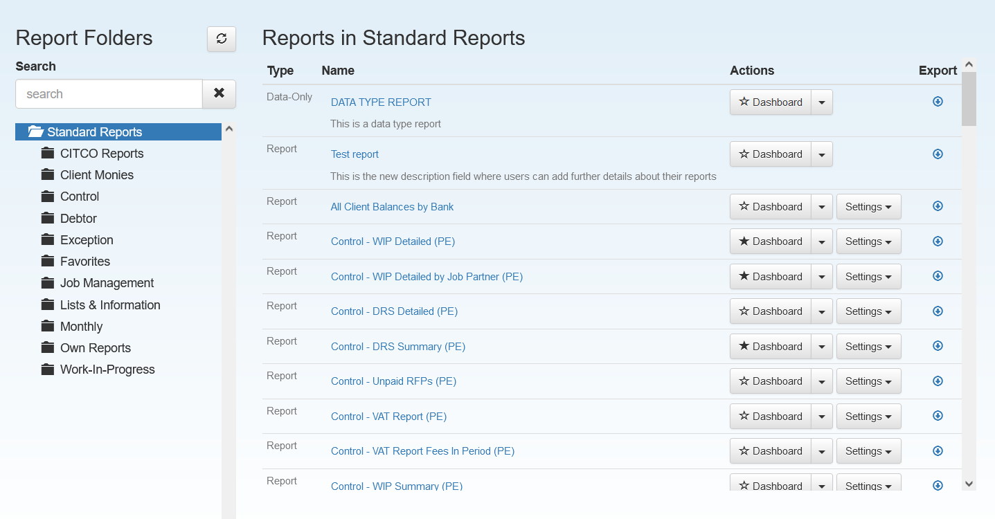This screenshot has height=519, width=995.
Task: Click the refresh icon in Report Folders
Action: click(221, 39)
